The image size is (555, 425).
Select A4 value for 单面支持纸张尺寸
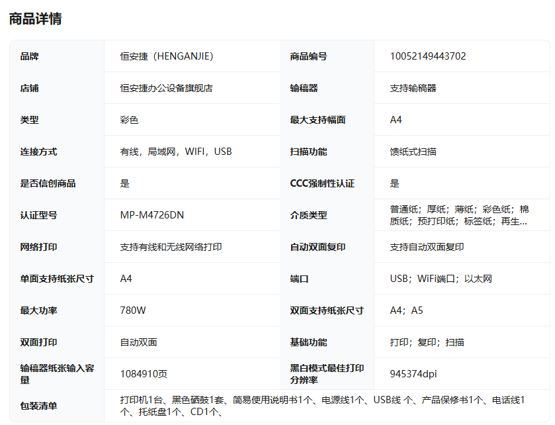click(126, 279)
